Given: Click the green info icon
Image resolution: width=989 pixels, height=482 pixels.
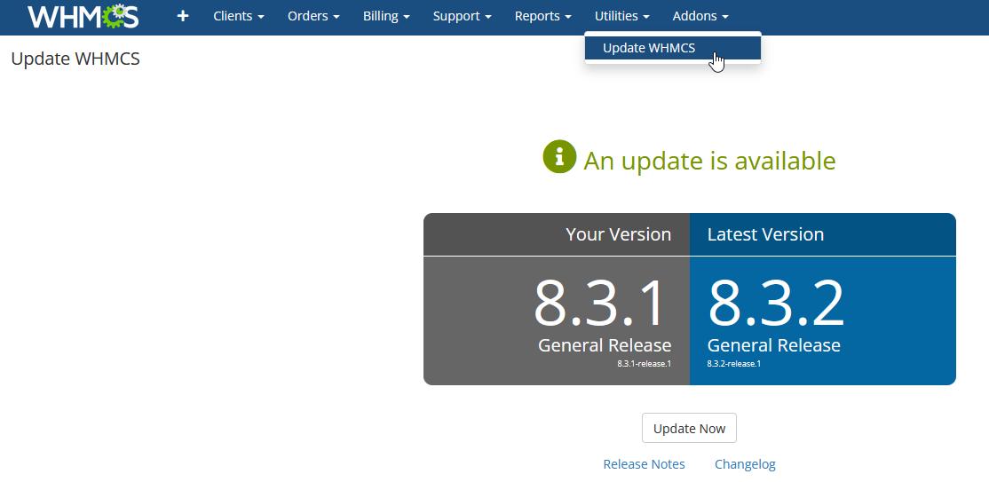Looking at the screenshot, I should click(x=559, y=156).
